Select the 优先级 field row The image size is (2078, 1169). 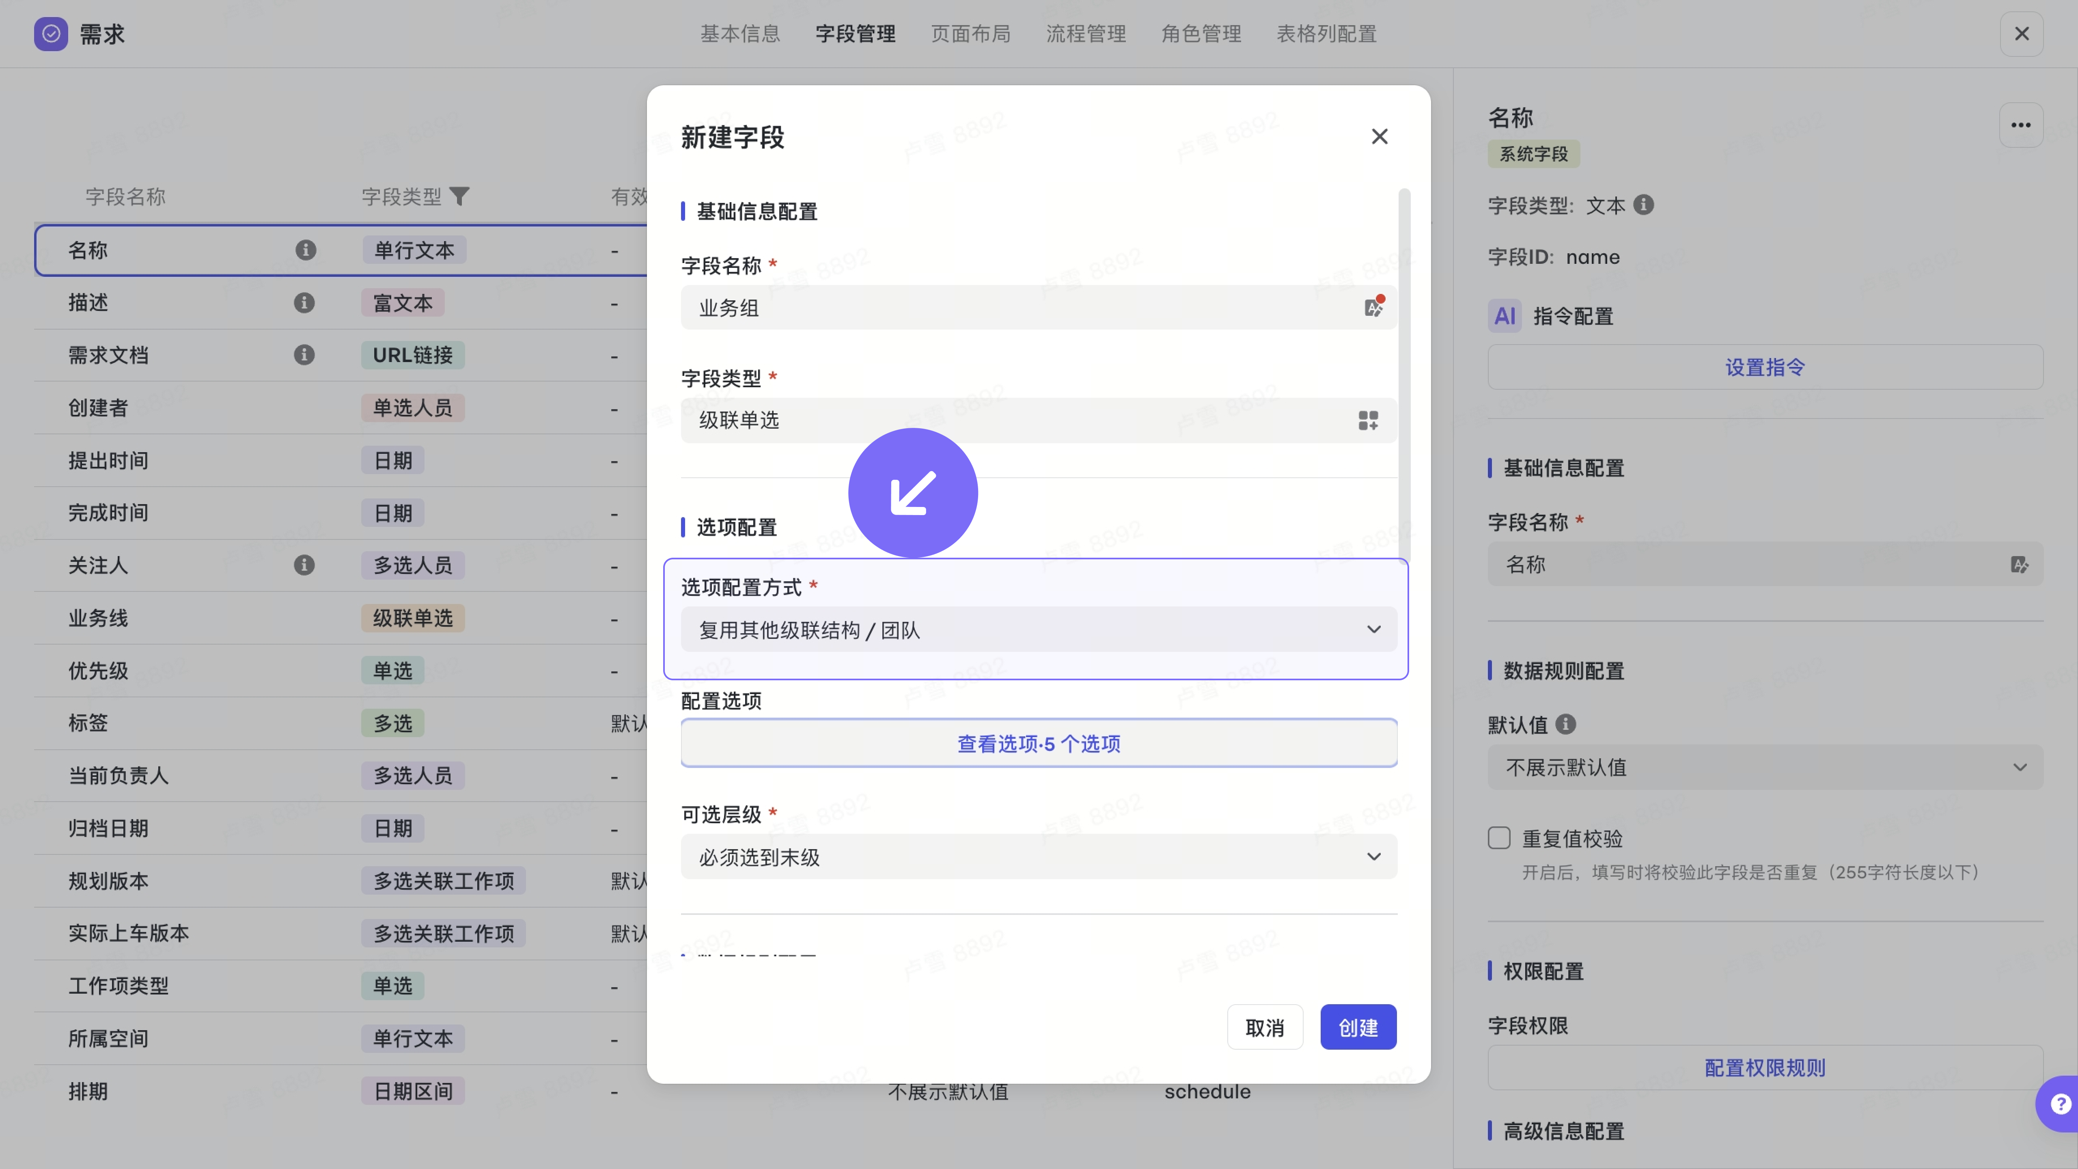(x=341, y=671)
